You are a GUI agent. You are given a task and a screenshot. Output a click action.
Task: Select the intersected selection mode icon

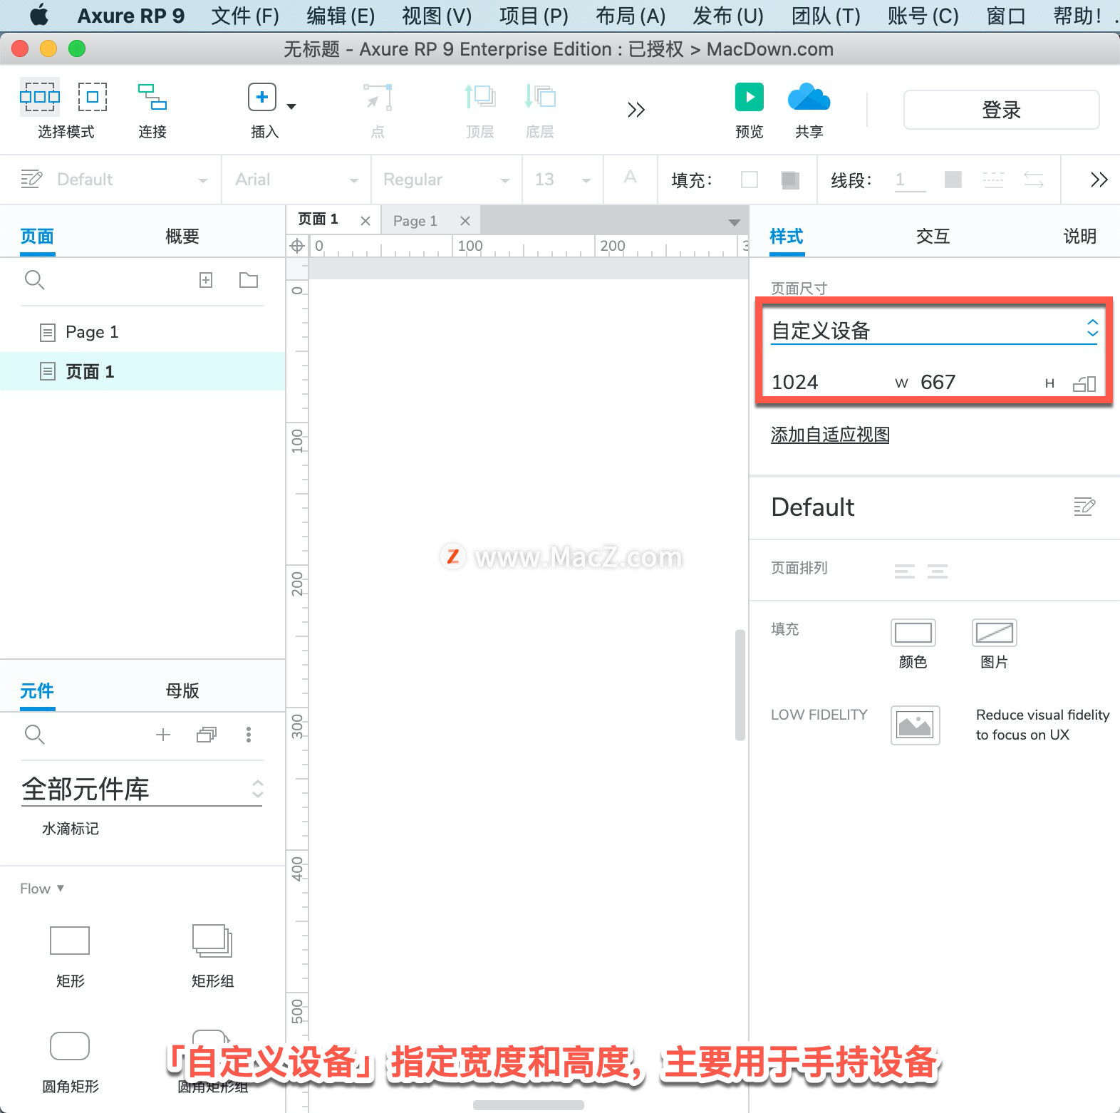(40, 97)
